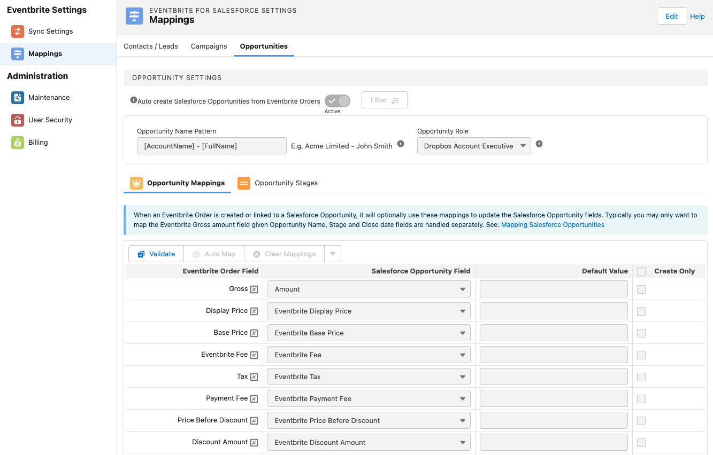The height and width of the screenshot is (455, 713).
Task: Open the Billing sidebar icon
Action: tap(18, 143)
